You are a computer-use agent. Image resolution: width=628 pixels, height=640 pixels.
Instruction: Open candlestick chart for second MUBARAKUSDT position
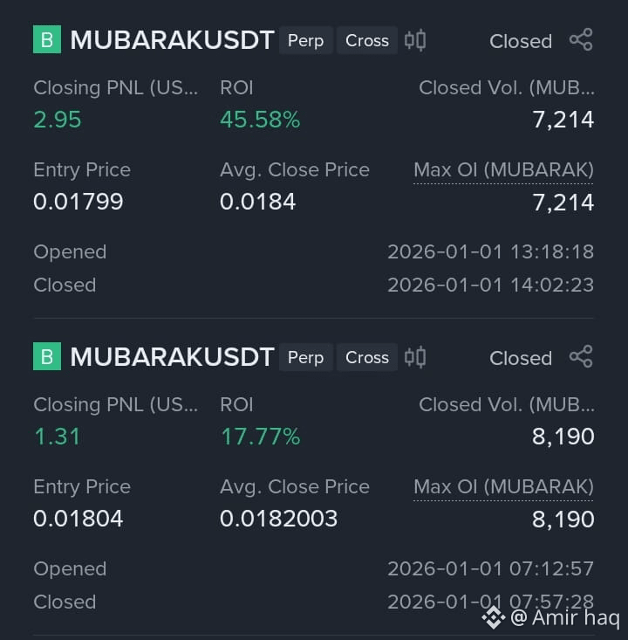[x=415, y=357]
